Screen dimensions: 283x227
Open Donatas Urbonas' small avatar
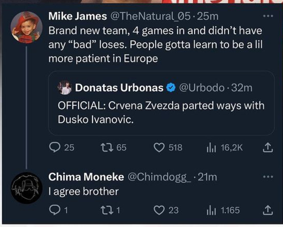point(64,88)
